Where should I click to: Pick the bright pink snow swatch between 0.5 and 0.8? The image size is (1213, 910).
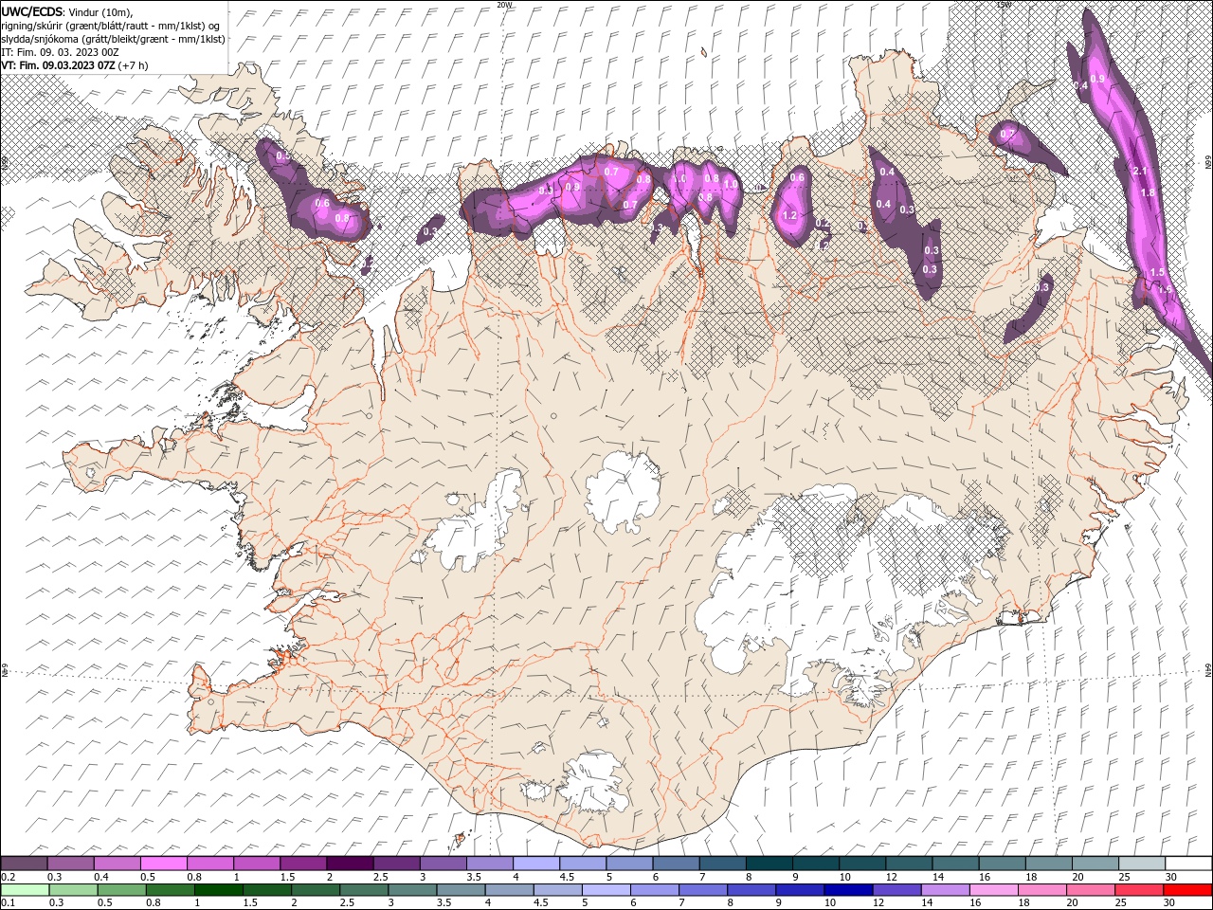tap(163, 863)
